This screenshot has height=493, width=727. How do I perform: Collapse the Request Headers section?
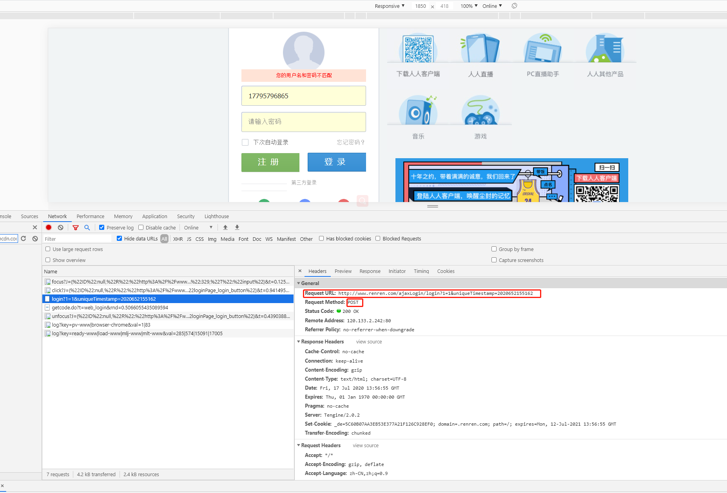pos(299,445)
